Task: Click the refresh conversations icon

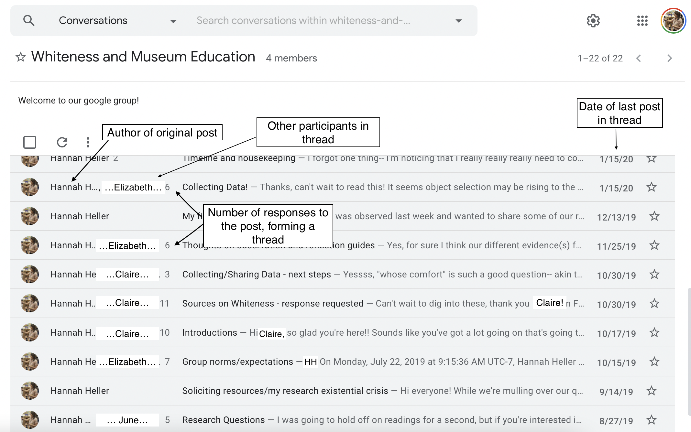Action: point(62,142)
